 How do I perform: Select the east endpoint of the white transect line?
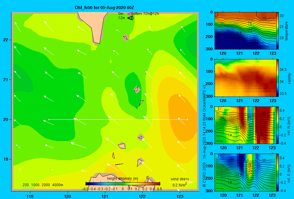187,119
